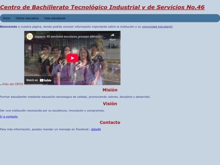
Task: Open the video title 'espacio 46 servicios escolares'
Action: point(70,37)
